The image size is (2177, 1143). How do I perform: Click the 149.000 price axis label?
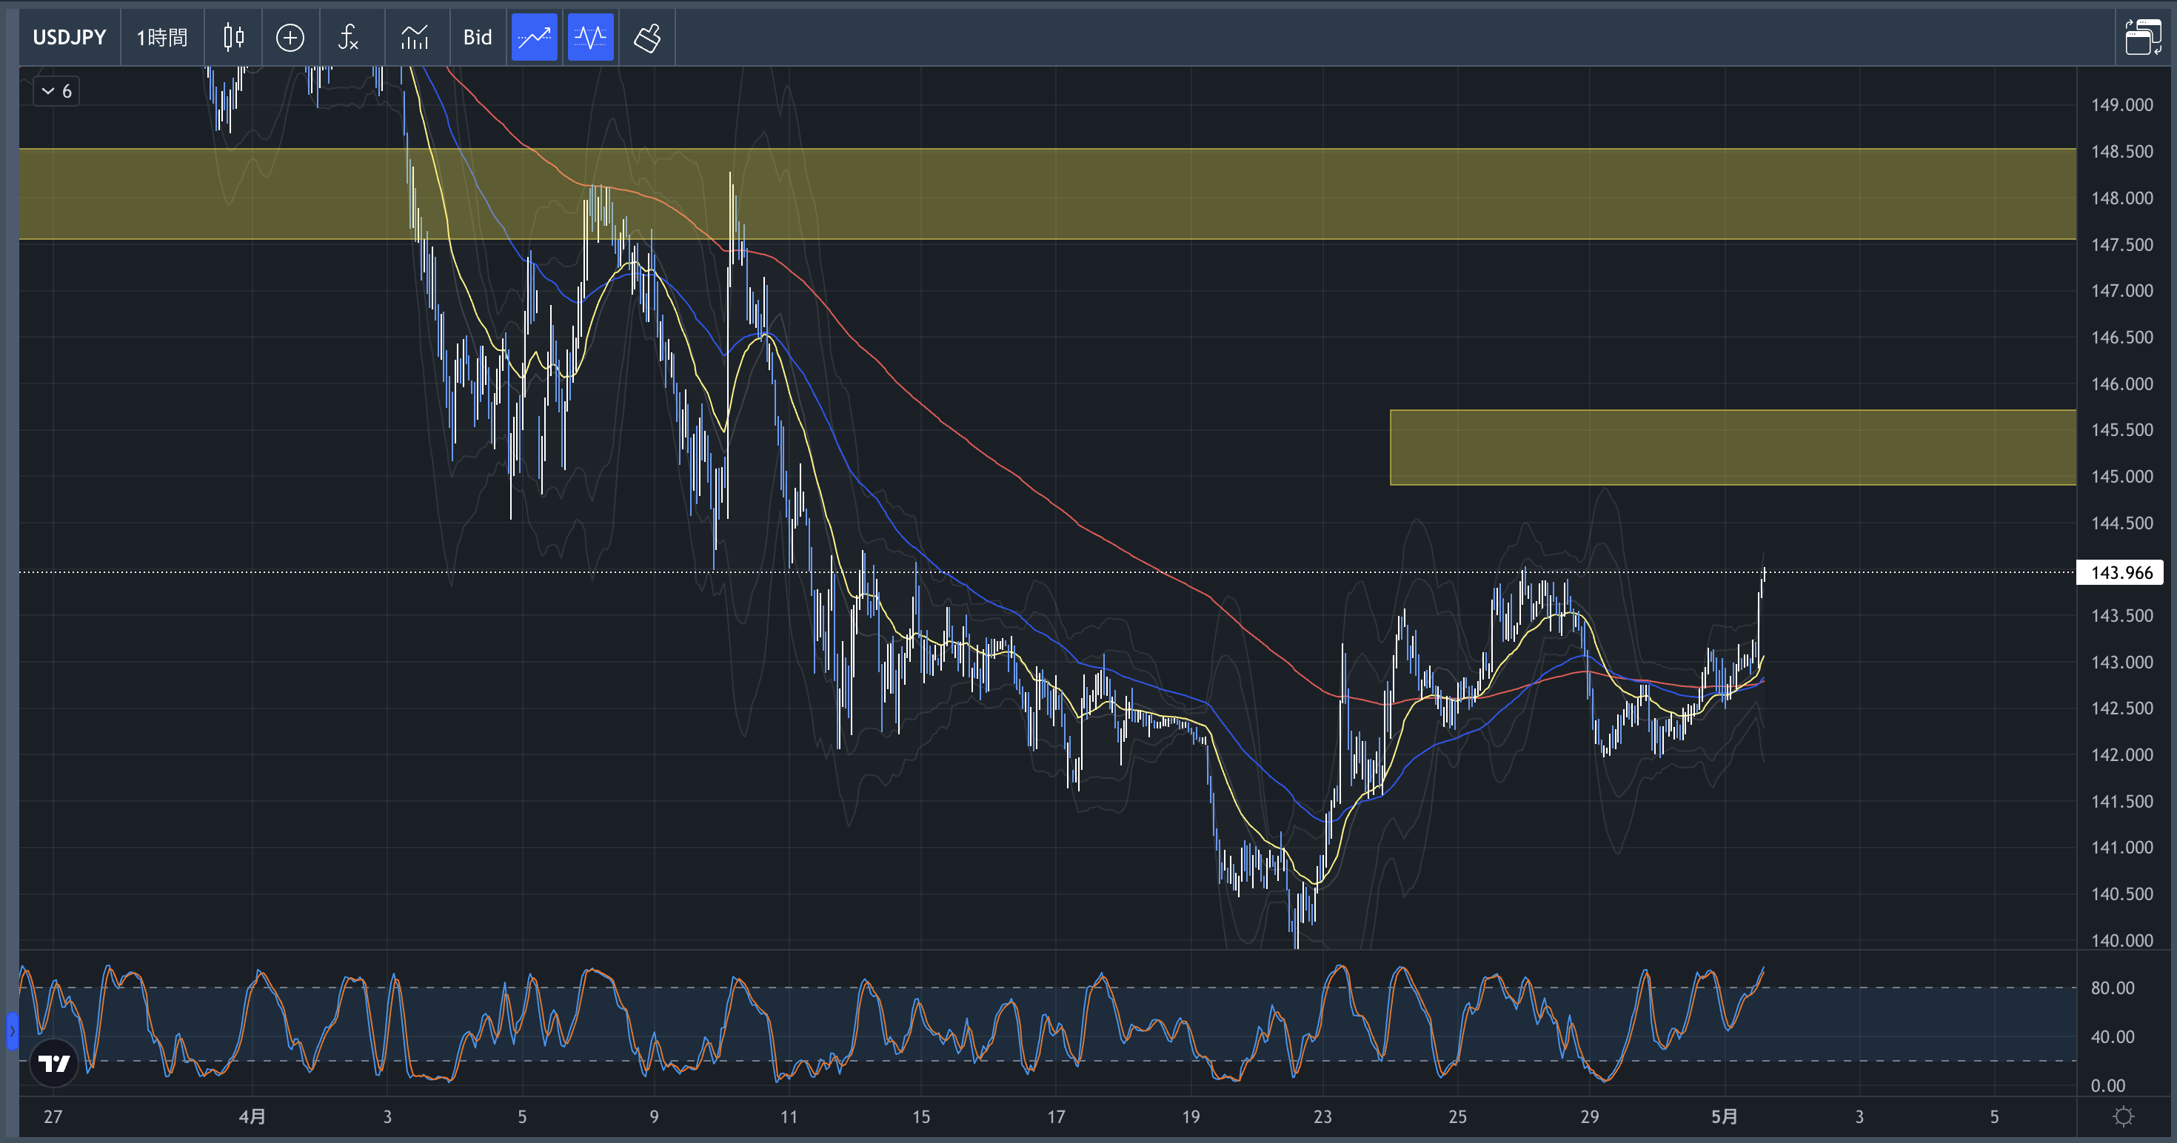(2121, 105)
